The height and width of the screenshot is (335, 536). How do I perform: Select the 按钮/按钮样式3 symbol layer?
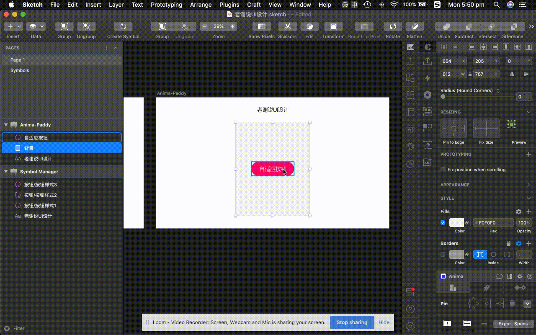[x=41, y=185]
